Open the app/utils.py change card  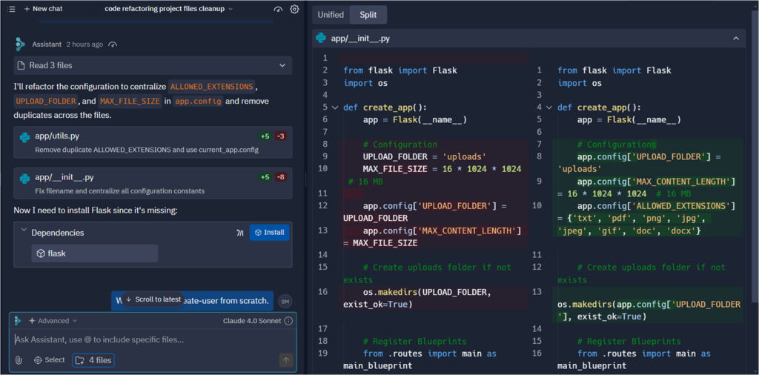pos(153,142)
